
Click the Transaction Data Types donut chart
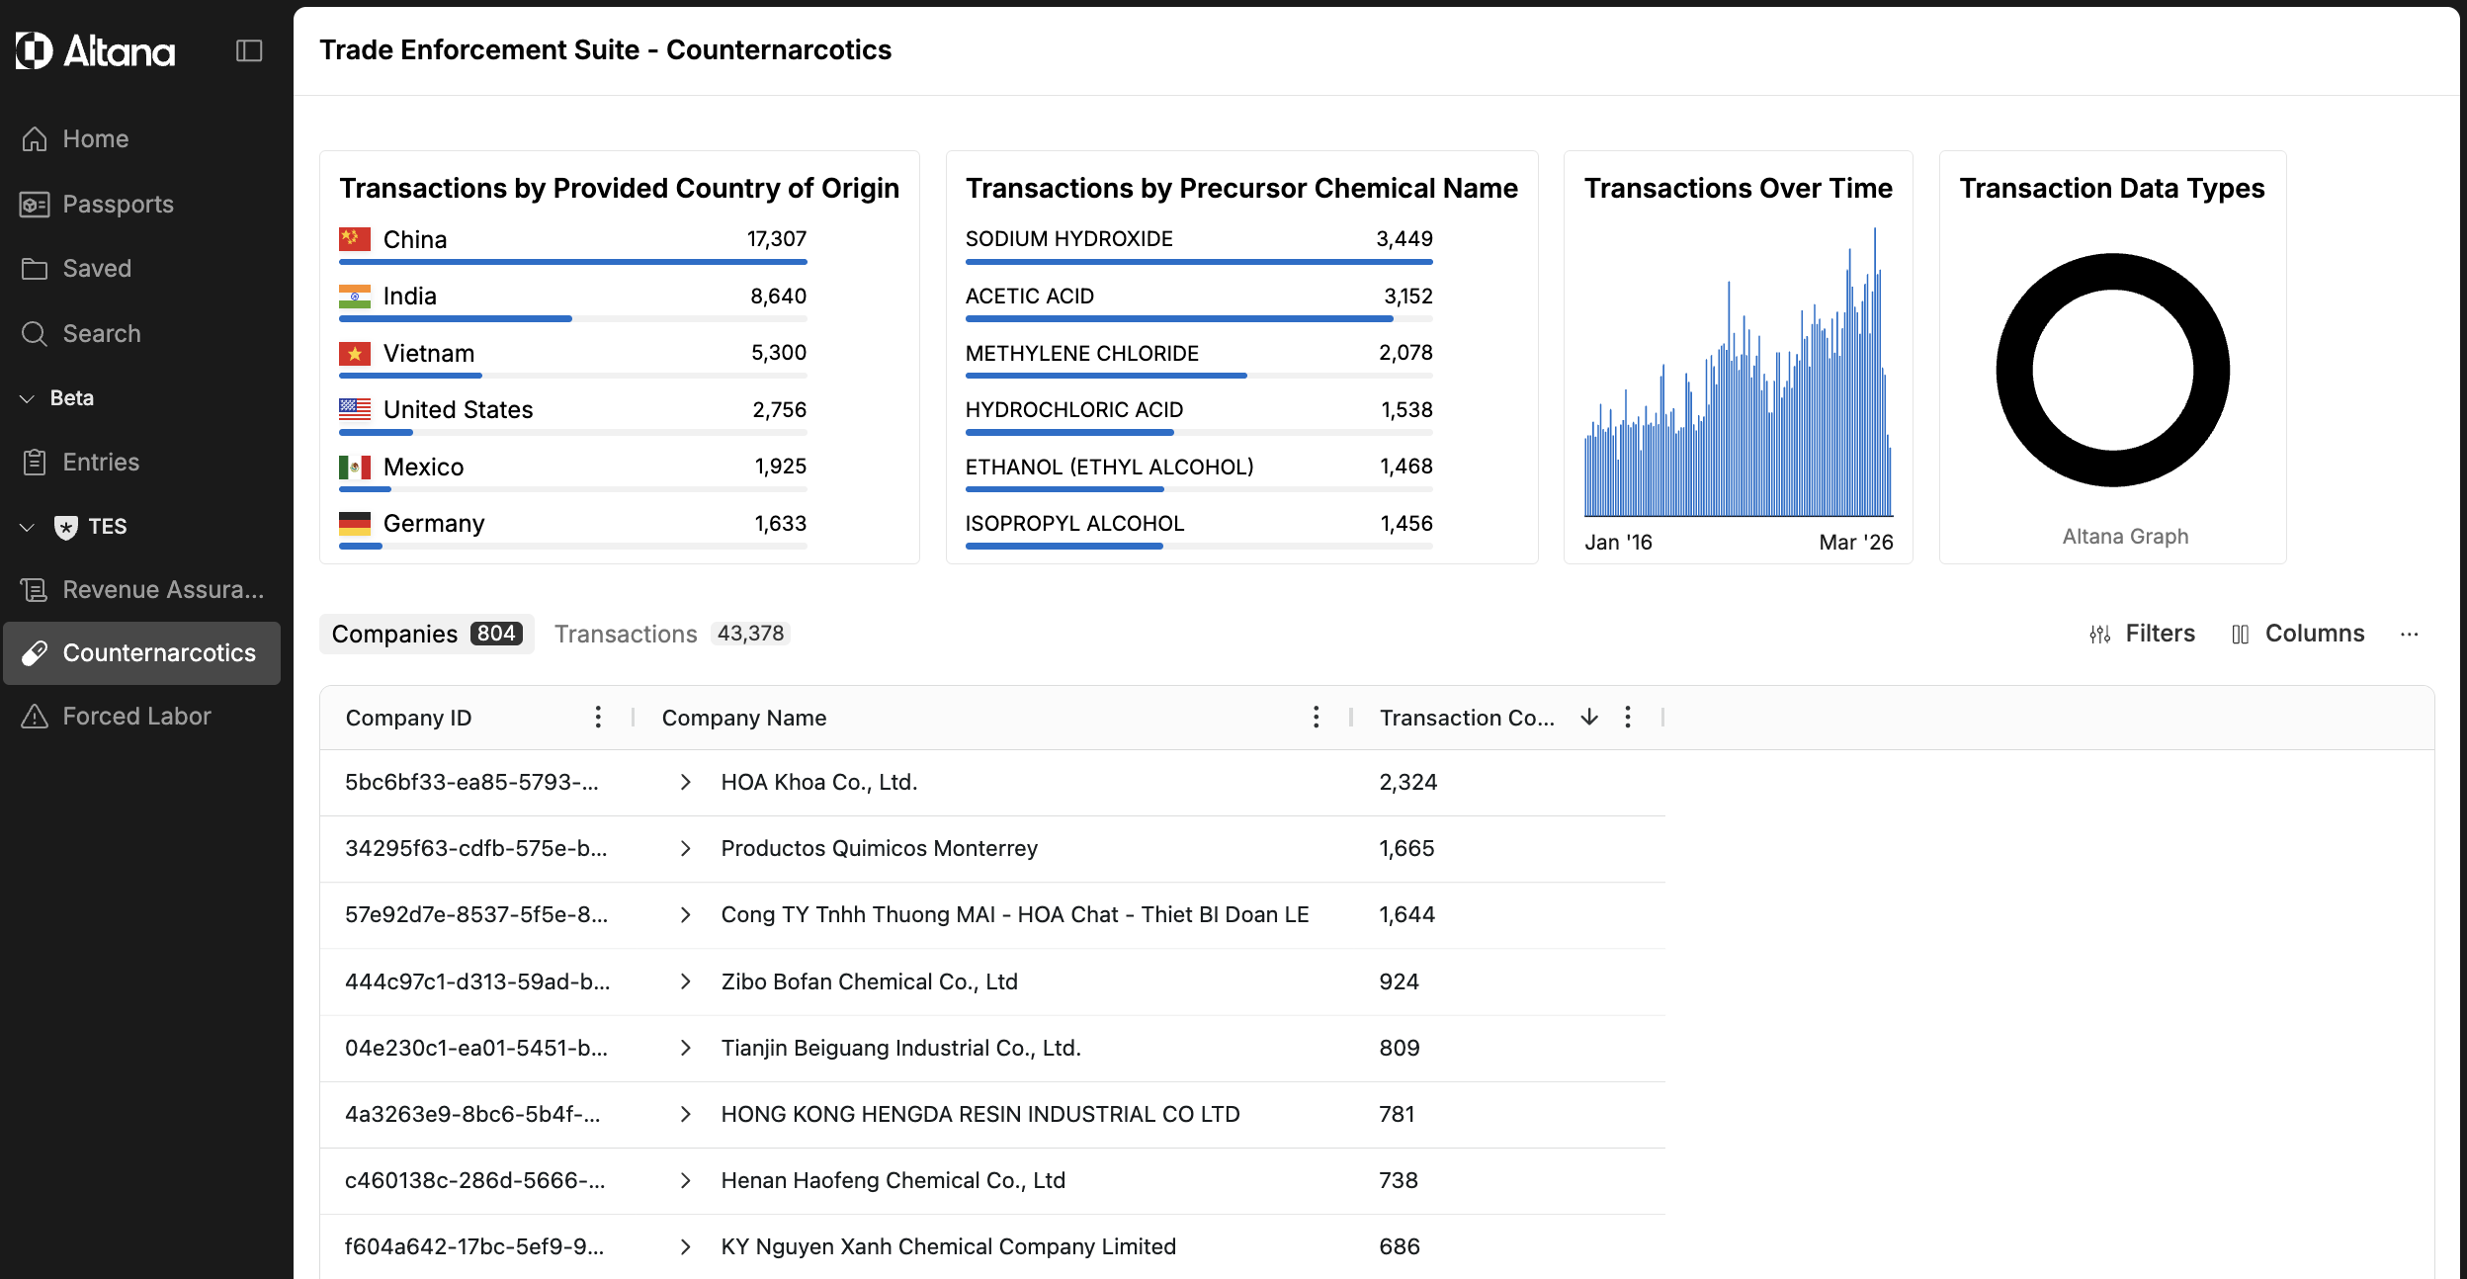point(2113,371)
